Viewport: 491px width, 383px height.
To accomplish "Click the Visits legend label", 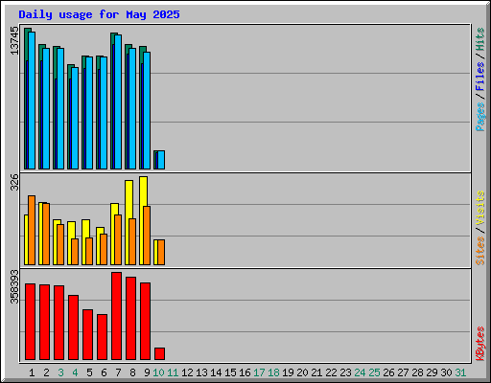I will tap(479, 208).
